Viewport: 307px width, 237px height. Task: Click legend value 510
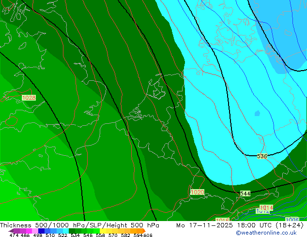click(50, 235)
